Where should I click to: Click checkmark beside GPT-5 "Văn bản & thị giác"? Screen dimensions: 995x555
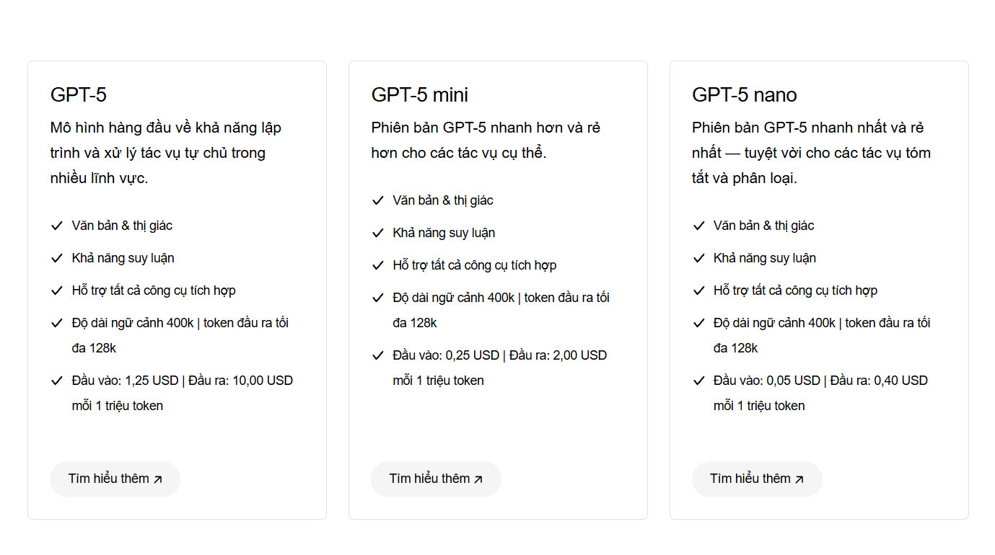57,226
